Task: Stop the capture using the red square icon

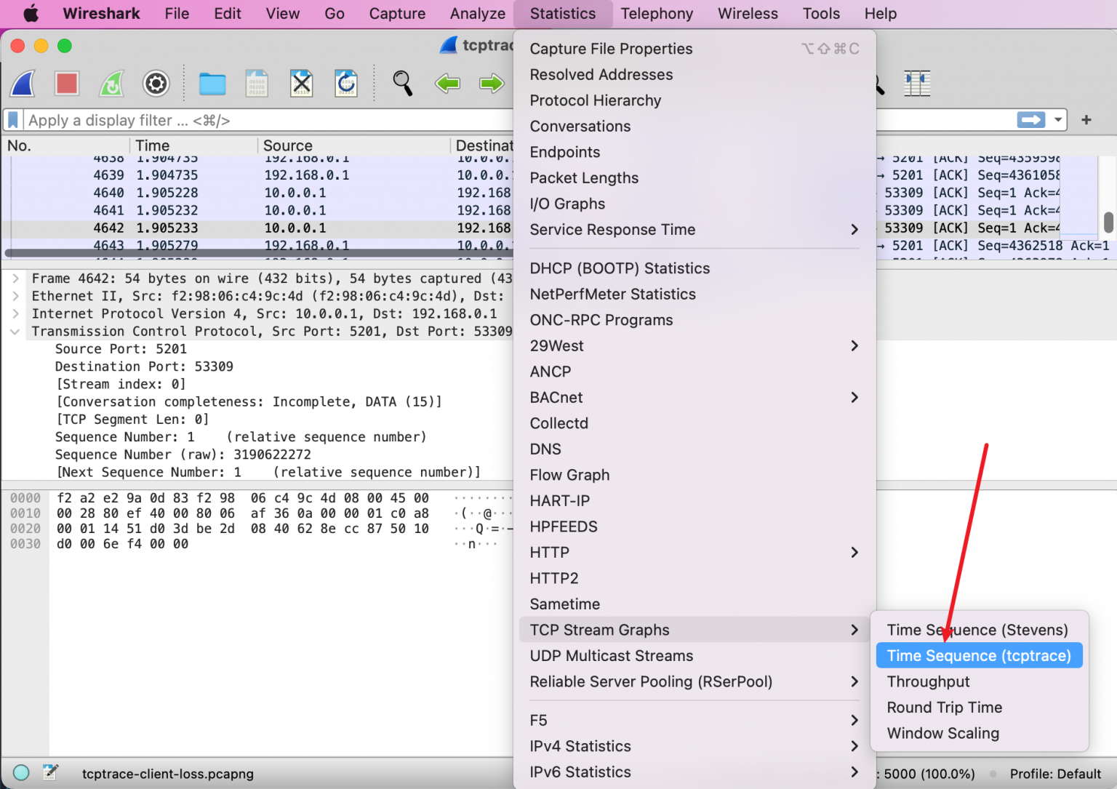Action: click(67, 84)
